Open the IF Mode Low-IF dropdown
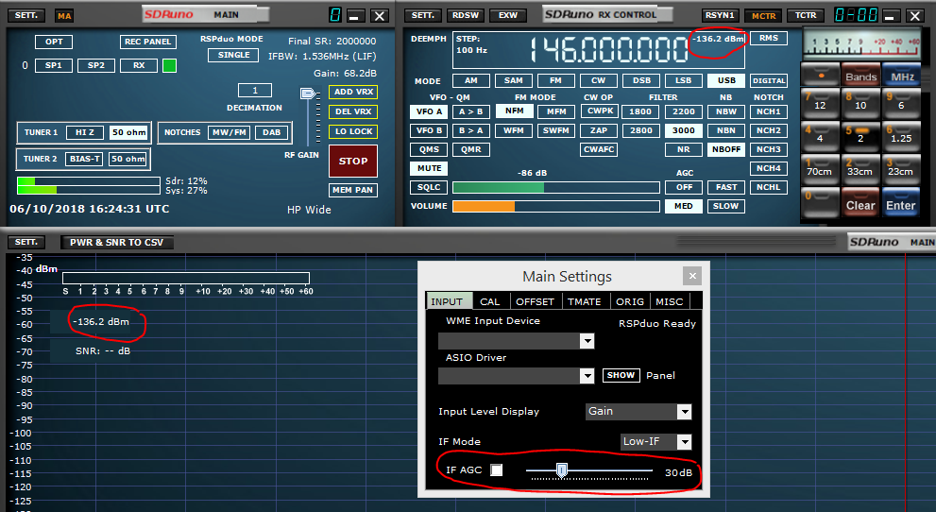The image size is (936, 512). point(684,441)
